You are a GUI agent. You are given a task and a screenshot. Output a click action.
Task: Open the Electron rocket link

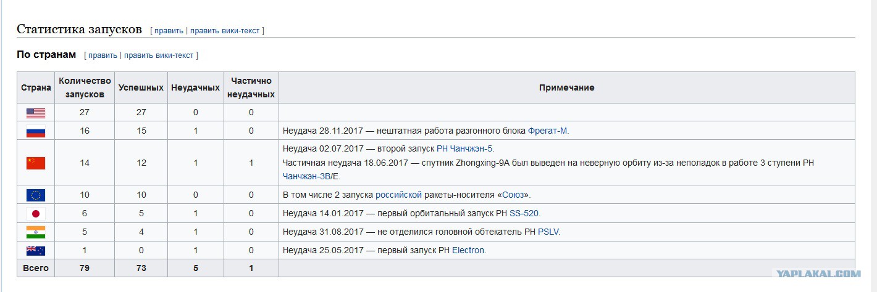468,250
